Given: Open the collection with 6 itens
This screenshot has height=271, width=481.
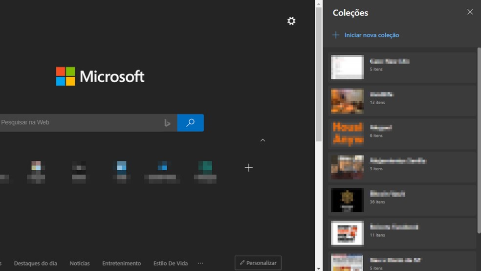Looking at the screenshot, I should tap(402, 134).
